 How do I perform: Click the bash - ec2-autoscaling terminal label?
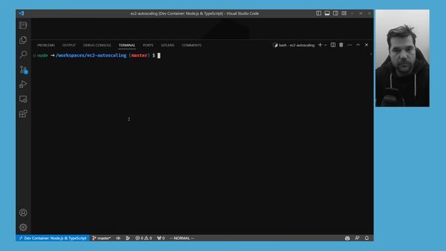click(294, 45)
